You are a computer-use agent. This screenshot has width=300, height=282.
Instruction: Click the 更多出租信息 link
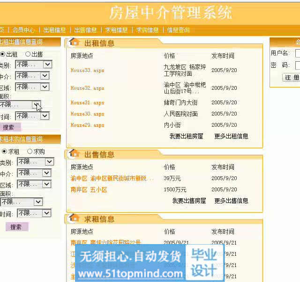coord(231,137)
